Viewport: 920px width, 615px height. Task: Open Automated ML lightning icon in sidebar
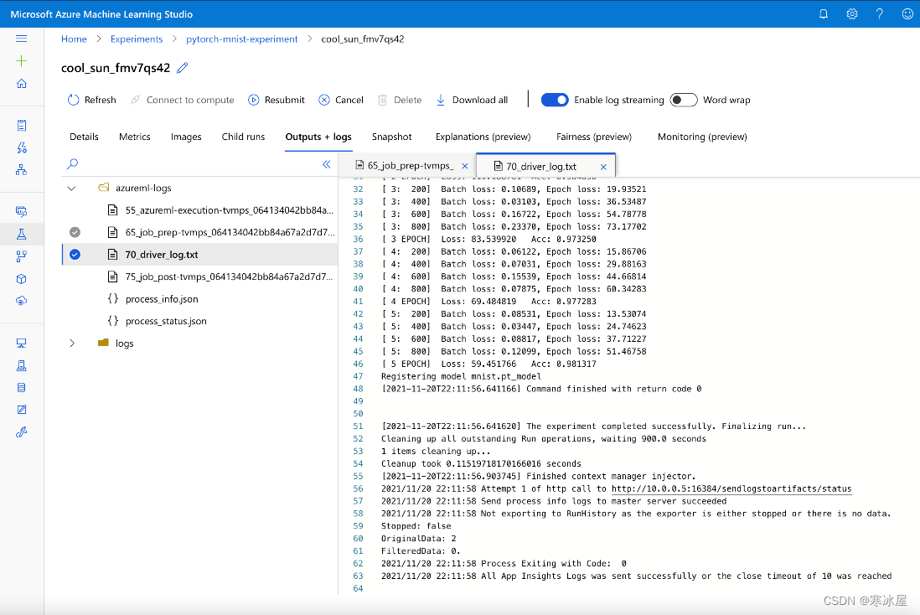click(x=22, y=147)
